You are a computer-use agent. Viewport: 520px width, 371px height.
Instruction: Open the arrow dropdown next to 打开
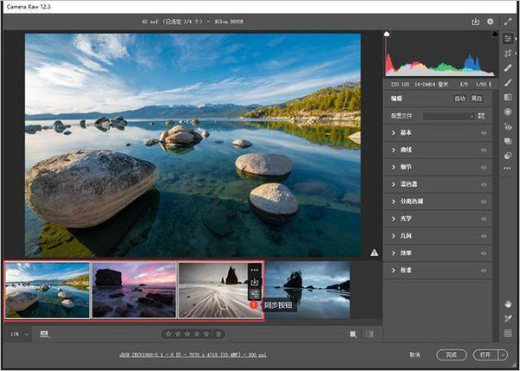pos(503,355)
